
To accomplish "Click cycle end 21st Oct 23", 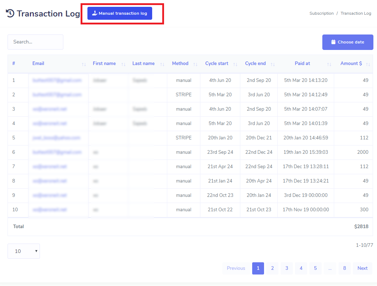I will 259,209.
